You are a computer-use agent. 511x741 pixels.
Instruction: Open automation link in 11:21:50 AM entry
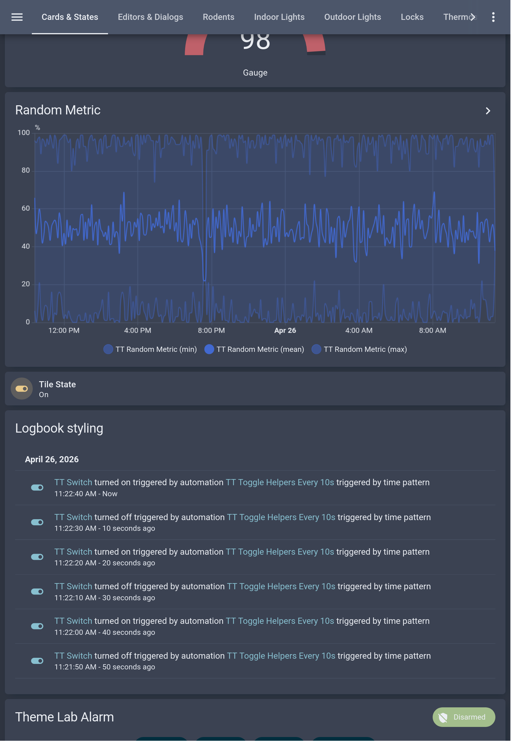click(x=282, y=656)
